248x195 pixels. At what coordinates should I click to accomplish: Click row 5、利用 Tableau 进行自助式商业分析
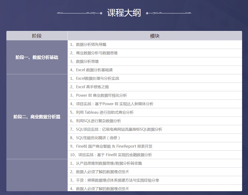pos(155,112)
